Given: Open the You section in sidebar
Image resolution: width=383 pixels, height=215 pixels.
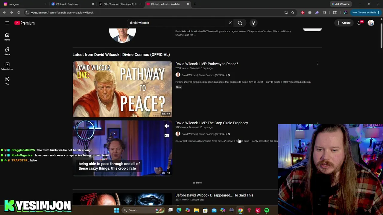Looking at the screenshot, I should 7,81.
